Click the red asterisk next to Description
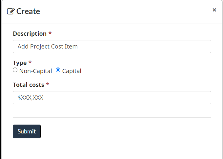223x159 pixels. click(x=50, y=34)
